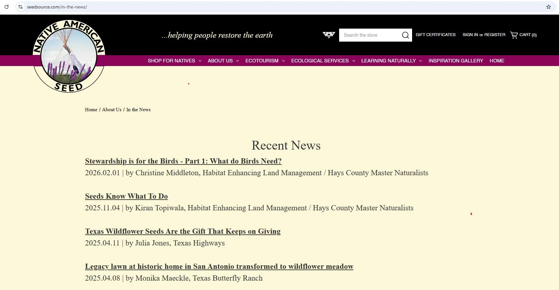This screenshot has height=290, width=559.
Task: Expand the Ecotourism menu chevron
Action: (x=283, y=61)
